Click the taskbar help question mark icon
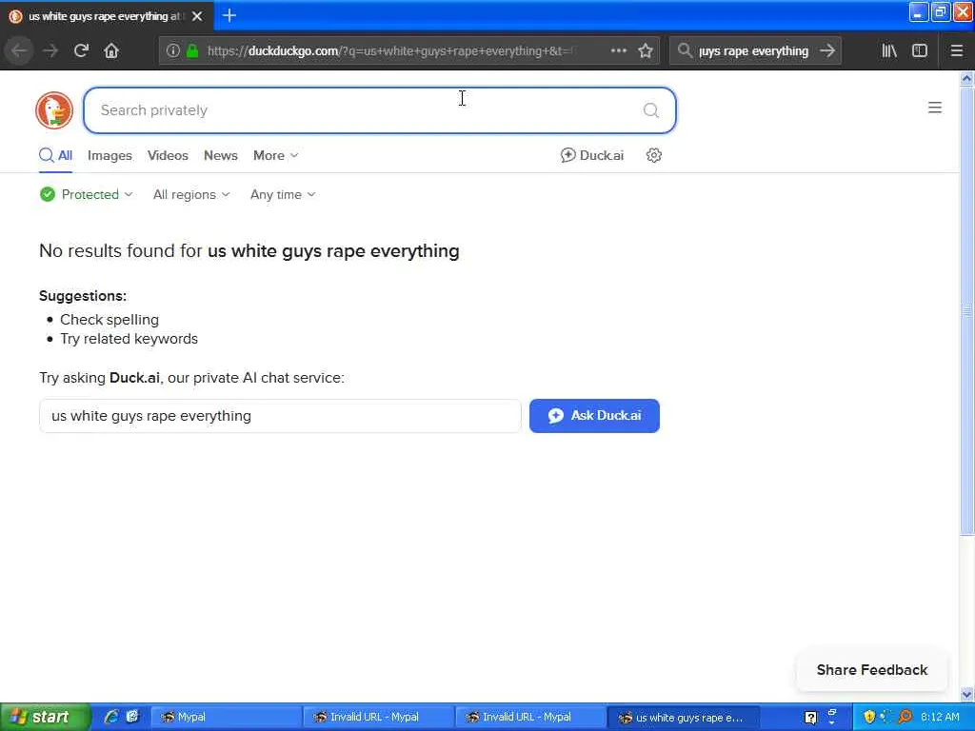 tap(810, 718)
